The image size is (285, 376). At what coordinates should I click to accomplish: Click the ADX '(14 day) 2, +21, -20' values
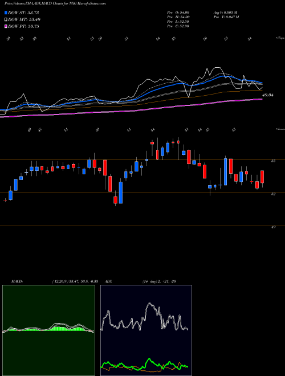pyautogui.click(x=159, y=281)
